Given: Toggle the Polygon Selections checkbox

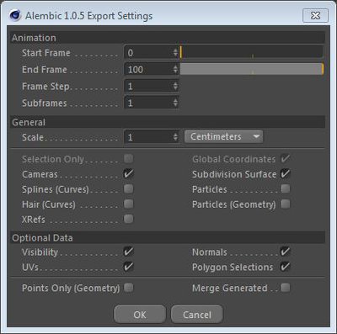Looking at the screenshot, I should coord(286,267).
